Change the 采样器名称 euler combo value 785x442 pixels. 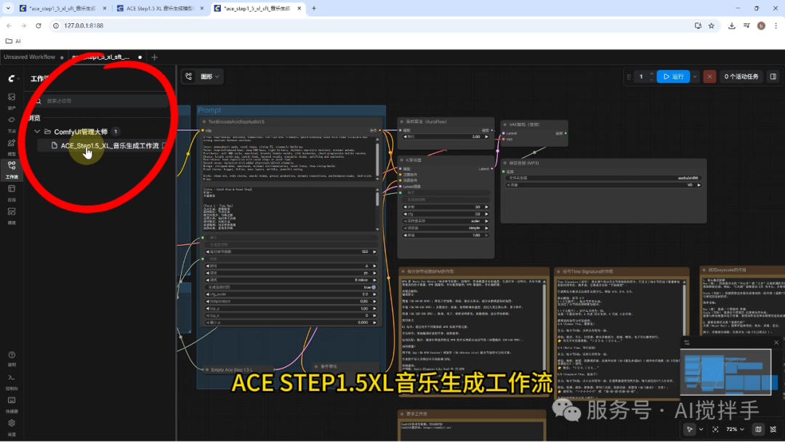click(446, 221)
